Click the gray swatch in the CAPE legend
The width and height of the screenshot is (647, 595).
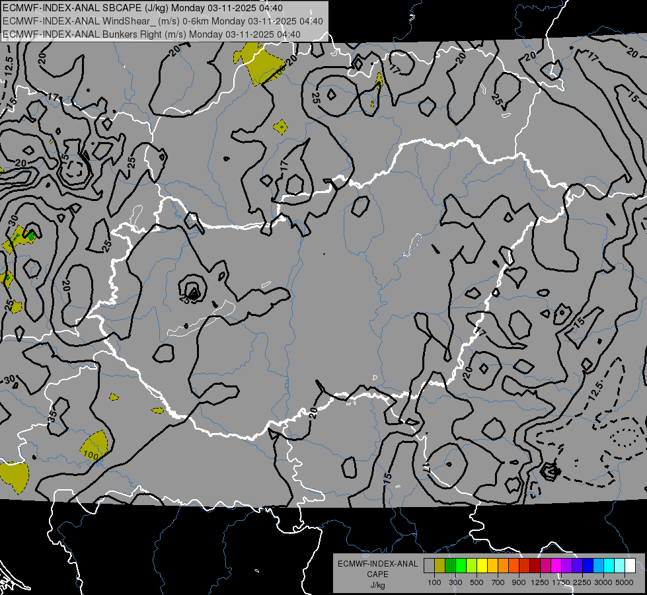pyautogui.click(x=429, y=566)
